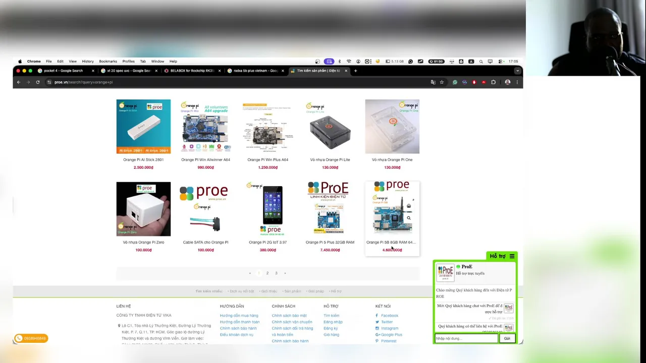646x363 pixels.
Task: Open the Hỗ trợ chat menu icon
Action: (x=512, y=256)
